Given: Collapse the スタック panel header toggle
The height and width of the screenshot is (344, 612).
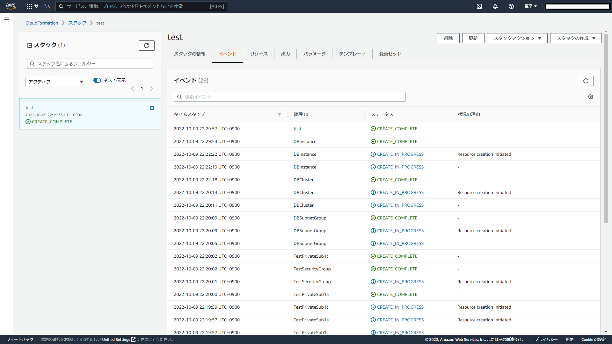Looking at the screenshot, I should point(30,46).
